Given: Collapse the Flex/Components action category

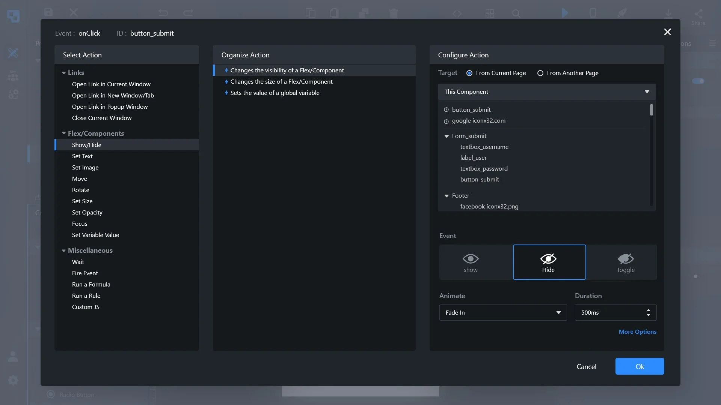Looking at the screenshot, I should [64, 133].
